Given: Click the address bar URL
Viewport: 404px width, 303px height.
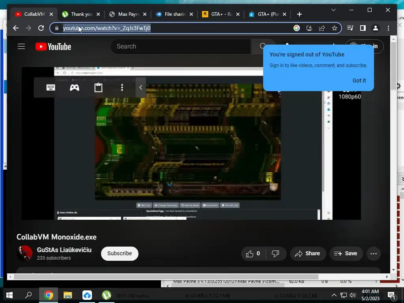Looking at the screenshot, I should (107, 28).
